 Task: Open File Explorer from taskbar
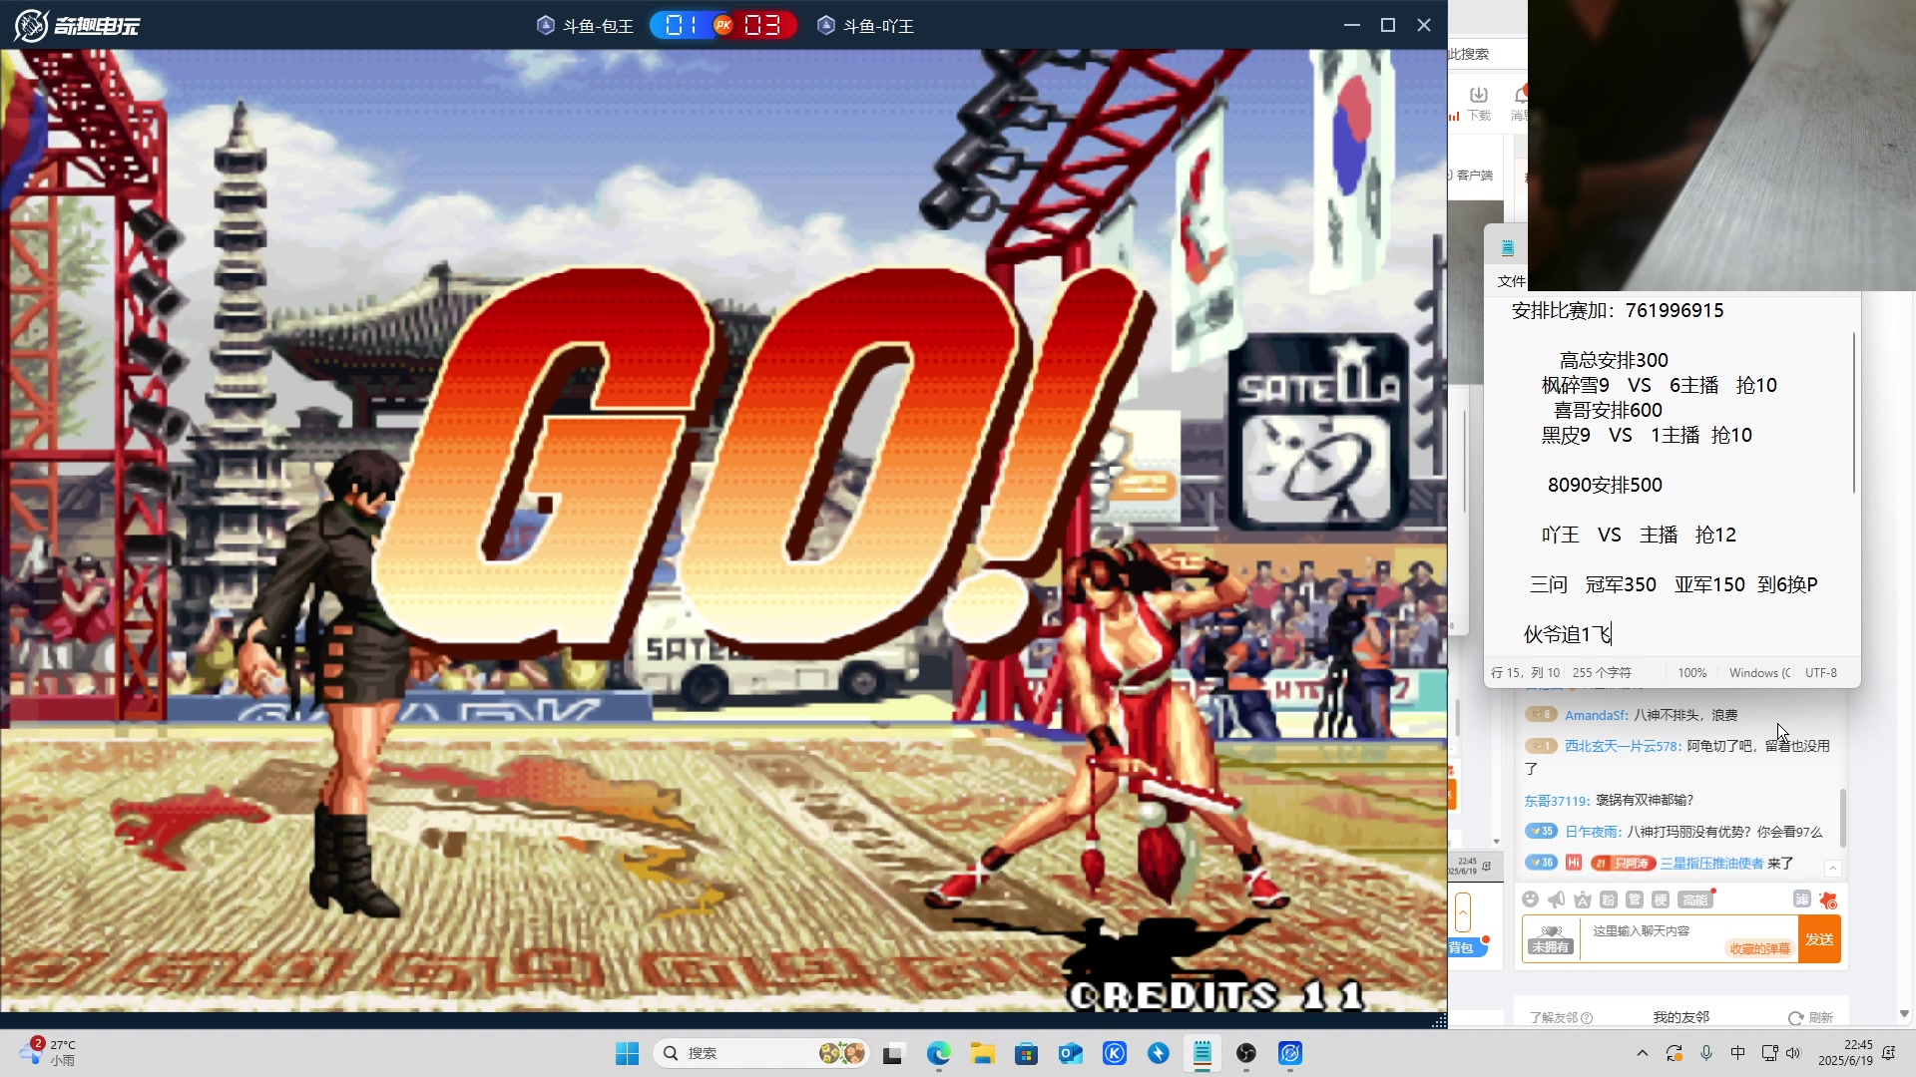(x=982, y=1053)
